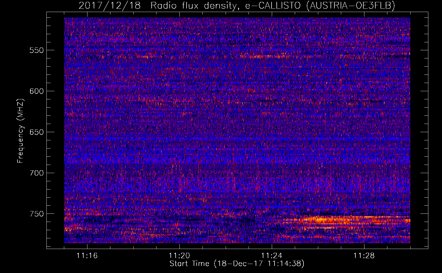Click the 11:28 time tick label
This screenshot has width=442, height=273.
tap(364, 256)
